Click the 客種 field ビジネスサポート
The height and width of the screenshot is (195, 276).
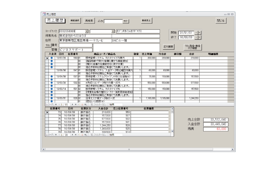pyautogui.click(x=75, y=50)
